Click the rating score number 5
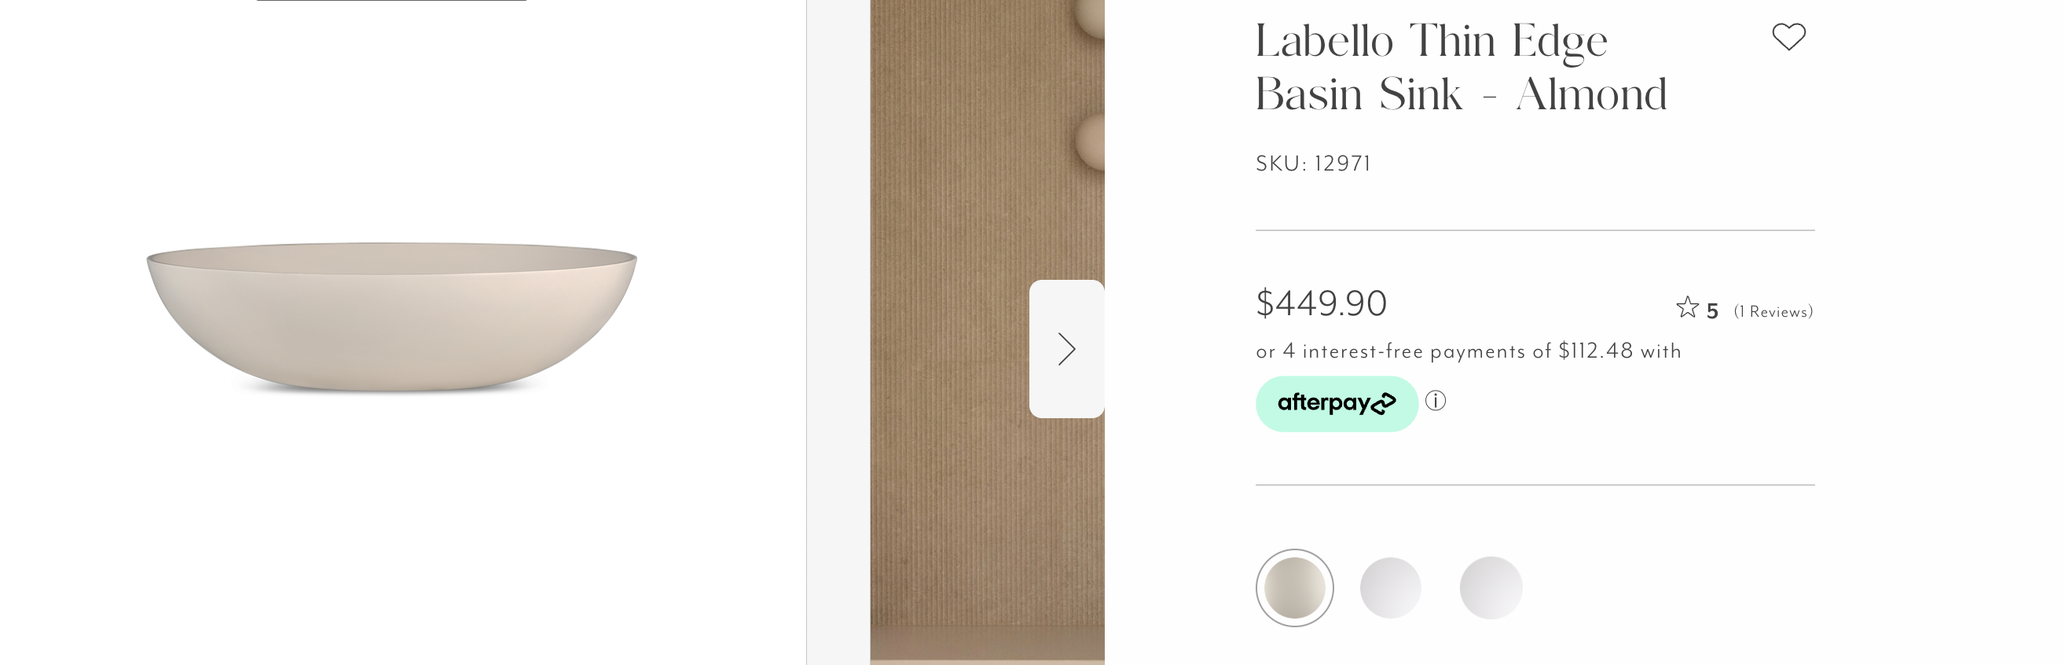The width and height of the screenshot is (2065, 665). (1712, 311)
